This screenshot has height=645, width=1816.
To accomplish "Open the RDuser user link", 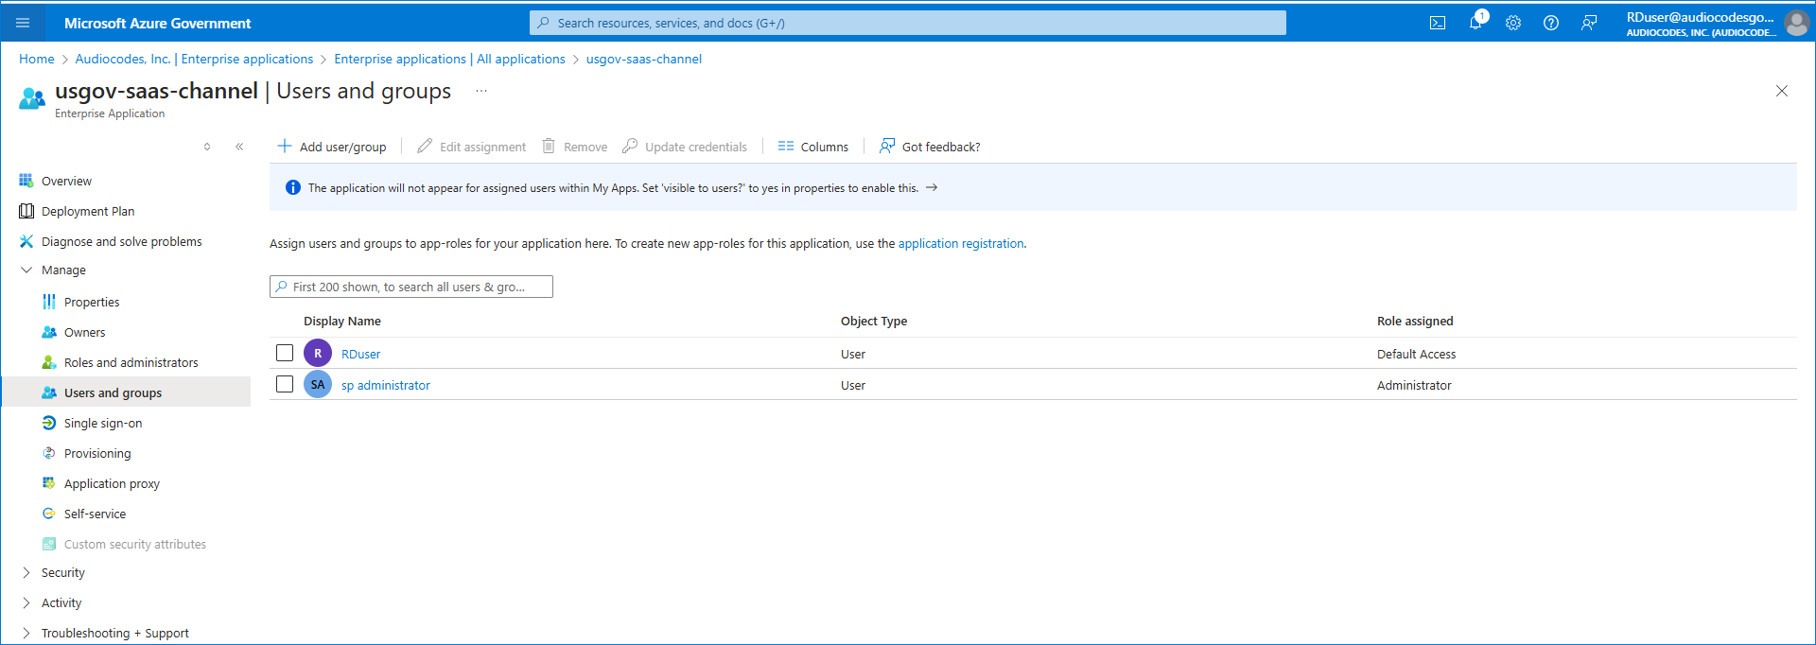I will 360,354.
